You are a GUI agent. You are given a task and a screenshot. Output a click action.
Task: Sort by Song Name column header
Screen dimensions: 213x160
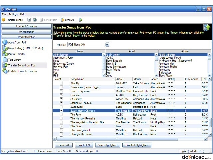tap(93, 79)
